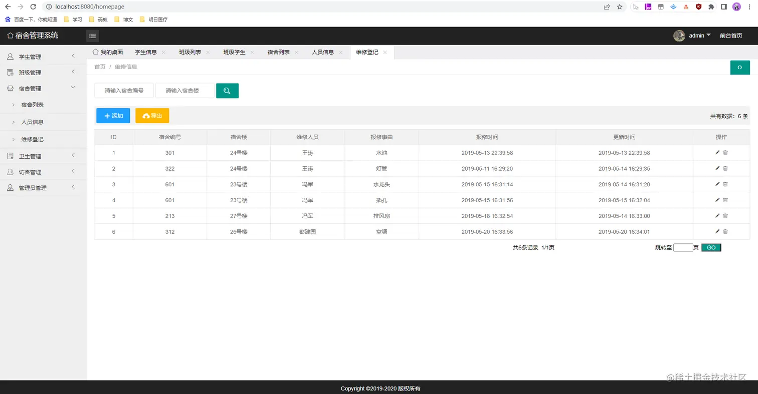
Task: Expand the 卫生管理 menu chevron
Action: tap(73, 155)
